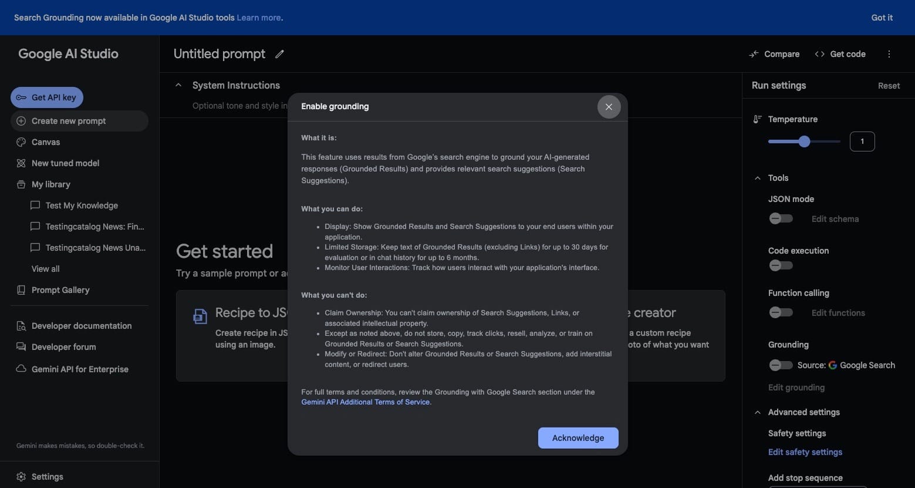Select Test My Knowledge from library

tap(82, 205)
